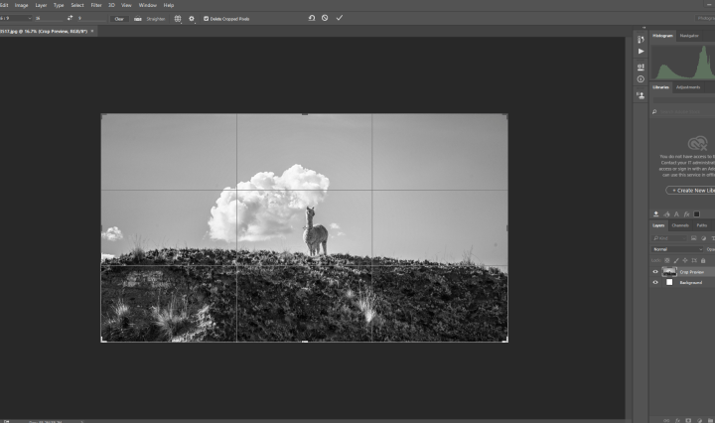Lock all padlock icon in Layers

coord(703,261)
